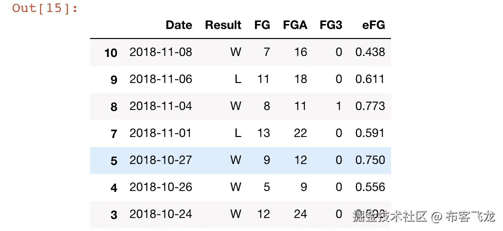Select row index 9
503x231 pixels.
[113, 79]
